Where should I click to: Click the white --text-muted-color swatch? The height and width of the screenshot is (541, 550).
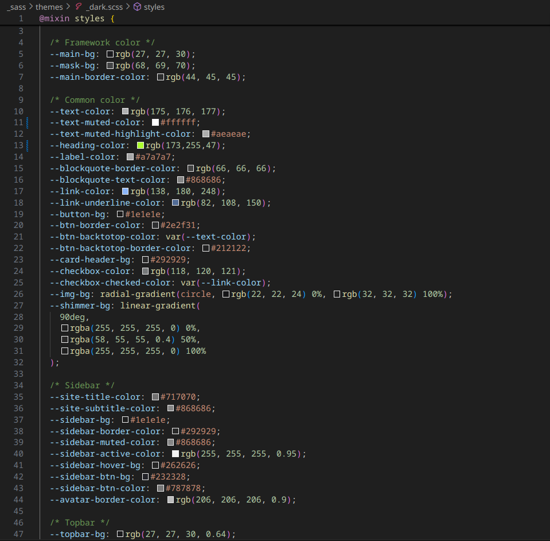[155, 122]
